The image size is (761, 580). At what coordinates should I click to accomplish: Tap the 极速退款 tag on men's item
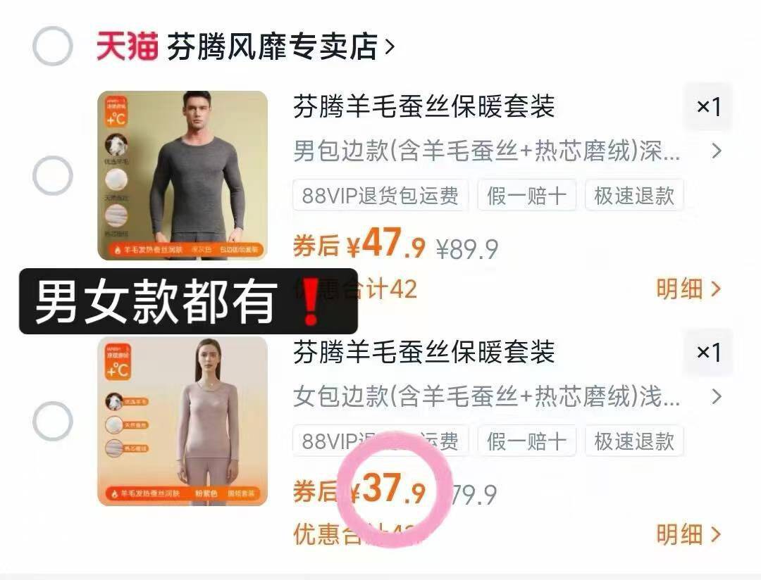[x=634, y=196]
